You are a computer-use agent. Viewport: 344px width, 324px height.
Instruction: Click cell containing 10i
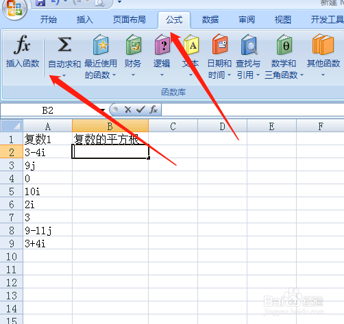[x=47, y=191]
